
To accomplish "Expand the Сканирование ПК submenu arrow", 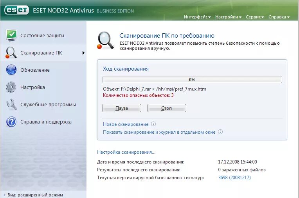I will [83, 53].
